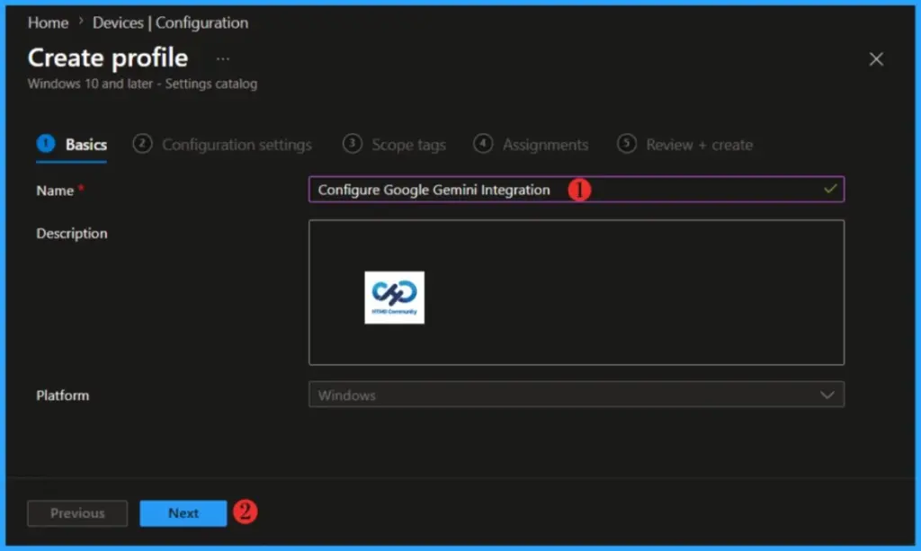Click step 5 circle icon
The width and height of the screenshot is (921, 551).
click(x=627, y=143)
